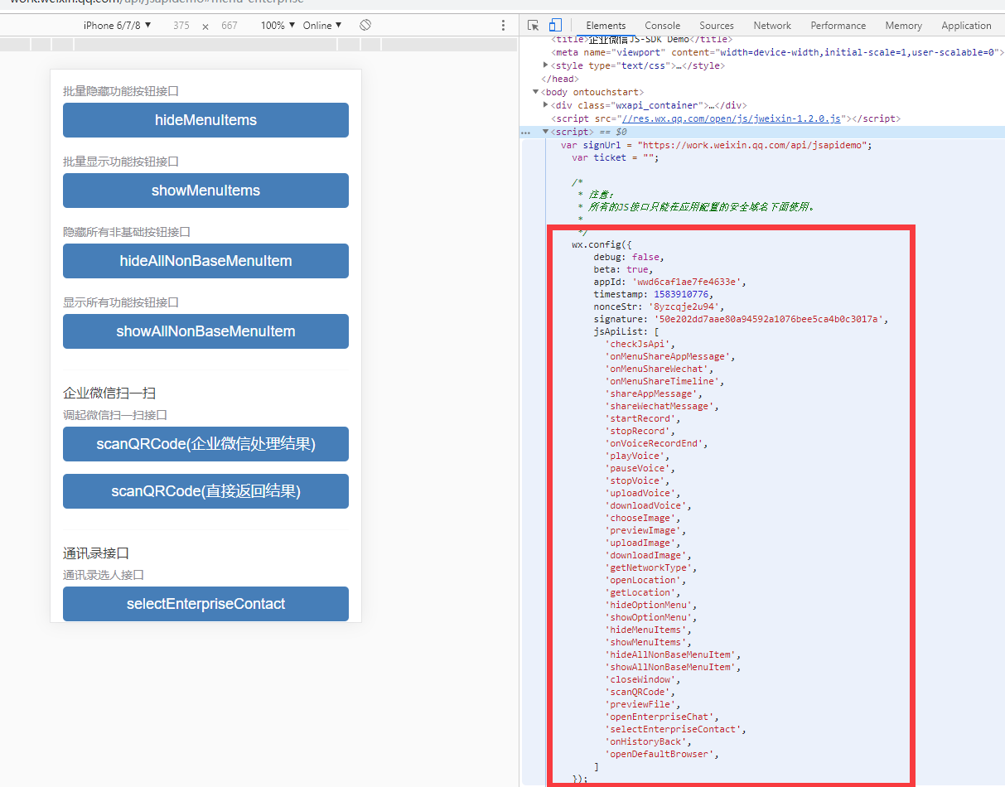Image resolution: width=1005 pixels, height=787 pixels.
Task: Tap the selectEnterpriseContact button
Action: pos(205,604)
